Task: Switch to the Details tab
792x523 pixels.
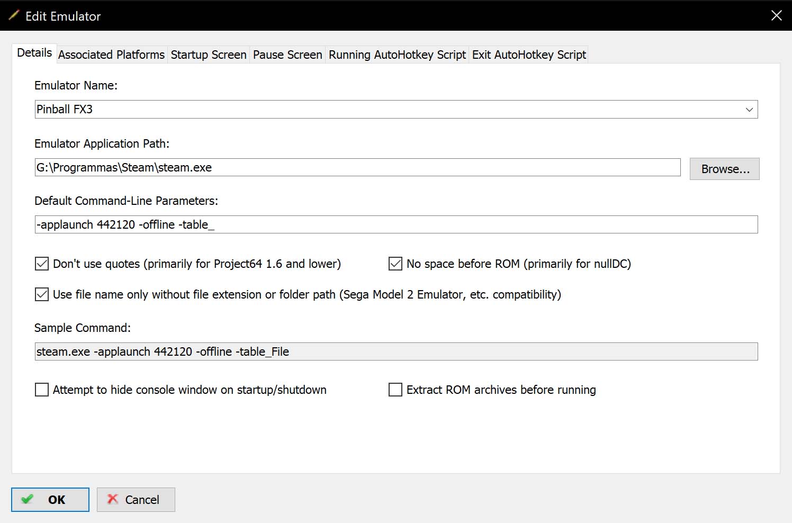Action: click(34, 53)
